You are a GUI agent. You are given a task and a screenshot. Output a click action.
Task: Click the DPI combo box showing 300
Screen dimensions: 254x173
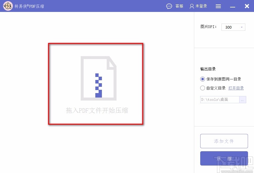233,27
